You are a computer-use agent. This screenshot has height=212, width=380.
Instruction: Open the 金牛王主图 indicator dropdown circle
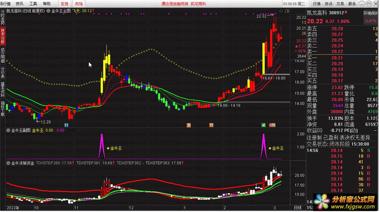tap(48, 11)
